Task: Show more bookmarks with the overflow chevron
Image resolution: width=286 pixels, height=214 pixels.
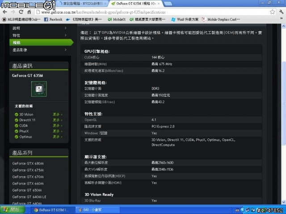Action: (281, 18)
